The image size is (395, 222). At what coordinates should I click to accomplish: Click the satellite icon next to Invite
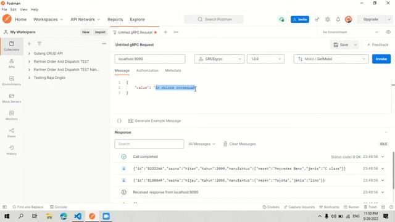point(317,19)
